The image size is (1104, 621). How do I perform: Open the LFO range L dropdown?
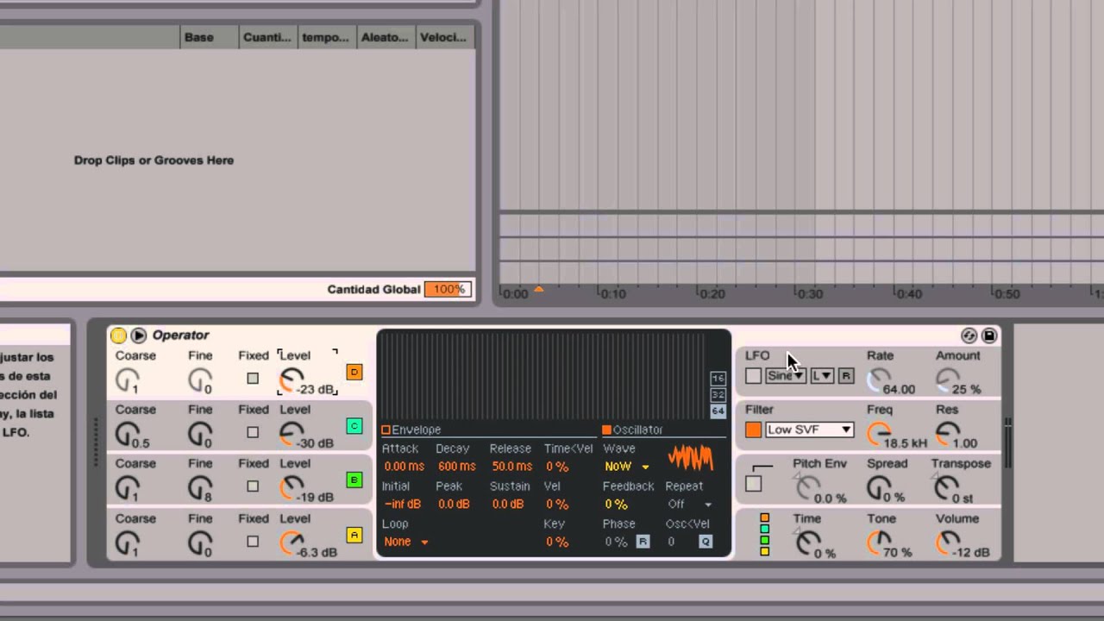click(x=822, y=376)
